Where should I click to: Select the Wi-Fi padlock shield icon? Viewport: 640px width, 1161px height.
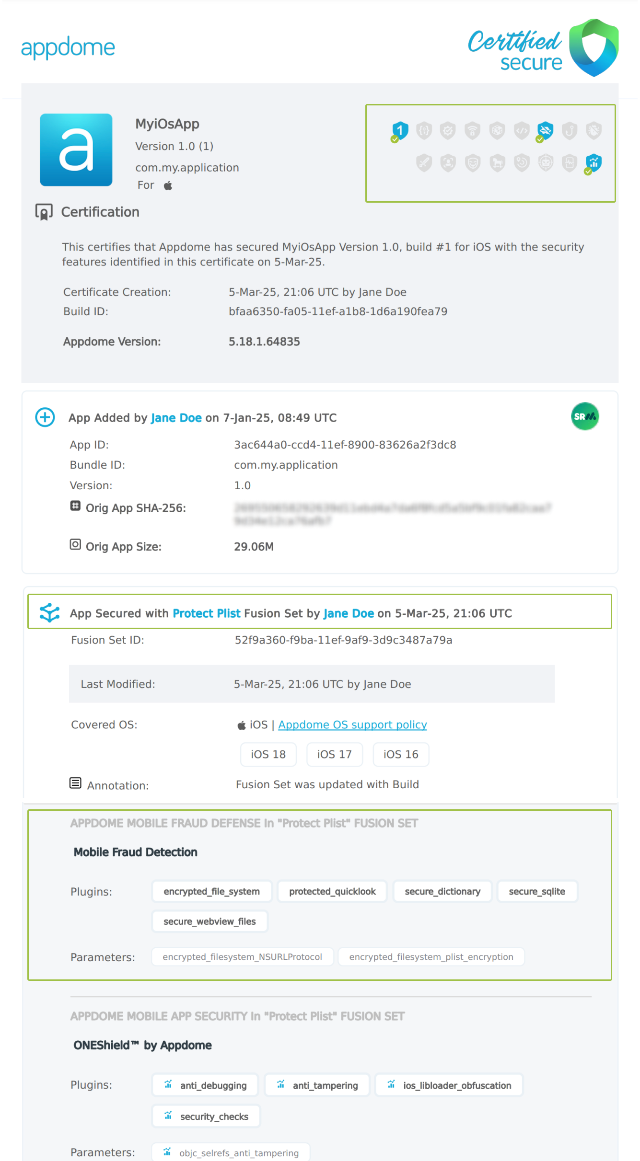click(x=472, y=130)
